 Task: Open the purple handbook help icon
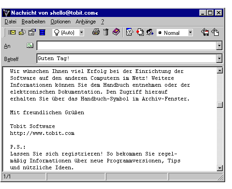coord(116,32)
